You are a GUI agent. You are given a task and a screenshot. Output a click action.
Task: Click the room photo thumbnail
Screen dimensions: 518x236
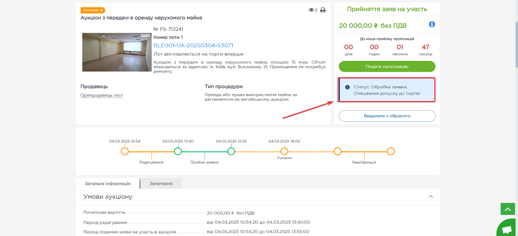(x=117, y=52)
